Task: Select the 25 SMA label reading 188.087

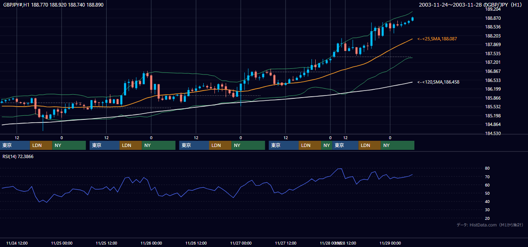Action: 437,39
